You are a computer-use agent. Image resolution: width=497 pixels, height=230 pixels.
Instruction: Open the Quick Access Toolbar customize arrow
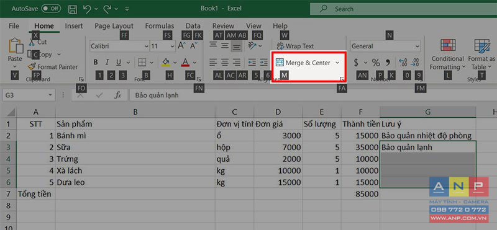pos(127,9)
